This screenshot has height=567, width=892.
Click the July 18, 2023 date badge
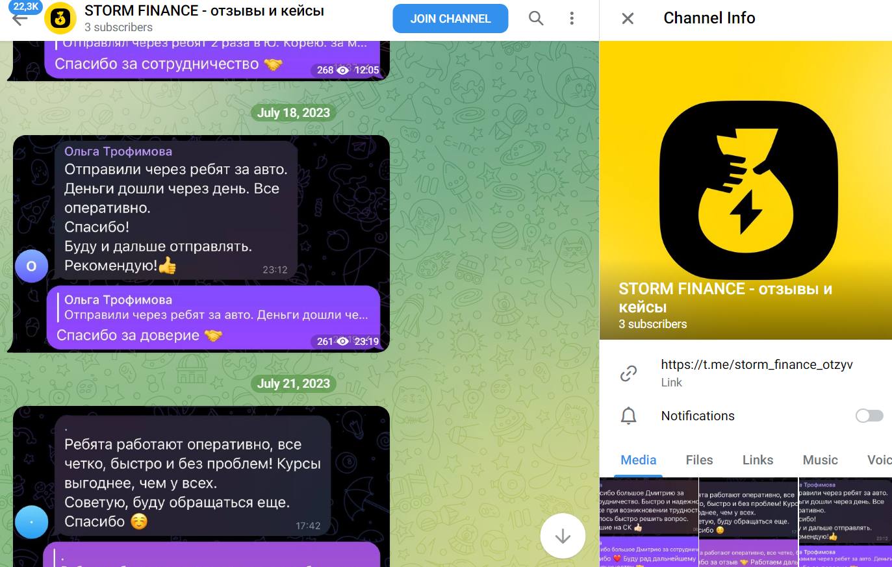click(x=294, y=113)
